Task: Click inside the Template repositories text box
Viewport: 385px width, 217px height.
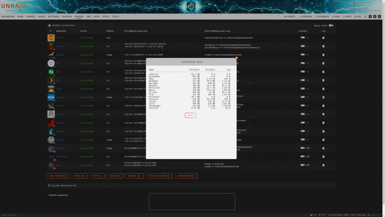Action: pos(192,202)
